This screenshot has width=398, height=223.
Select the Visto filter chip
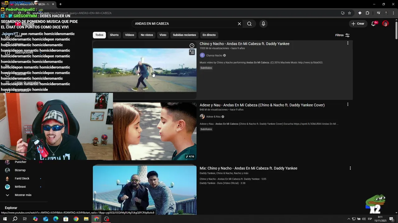coord(163,35)
